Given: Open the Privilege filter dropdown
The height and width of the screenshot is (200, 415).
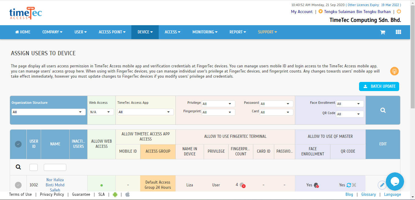Looking at the screenshot, I should 219,104.
